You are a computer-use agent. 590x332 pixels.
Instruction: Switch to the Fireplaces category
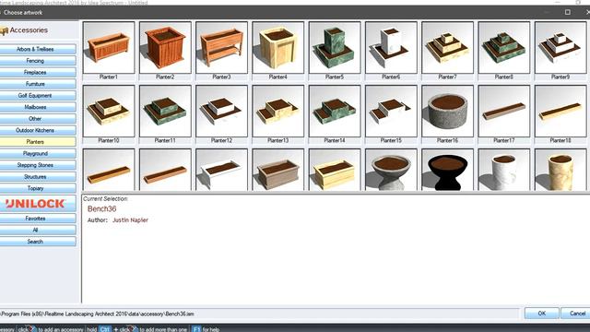click(x=38, y=72)
